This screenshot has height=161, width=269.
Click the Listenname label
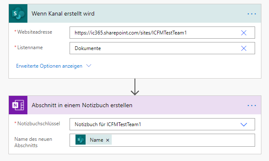(30, 48)
